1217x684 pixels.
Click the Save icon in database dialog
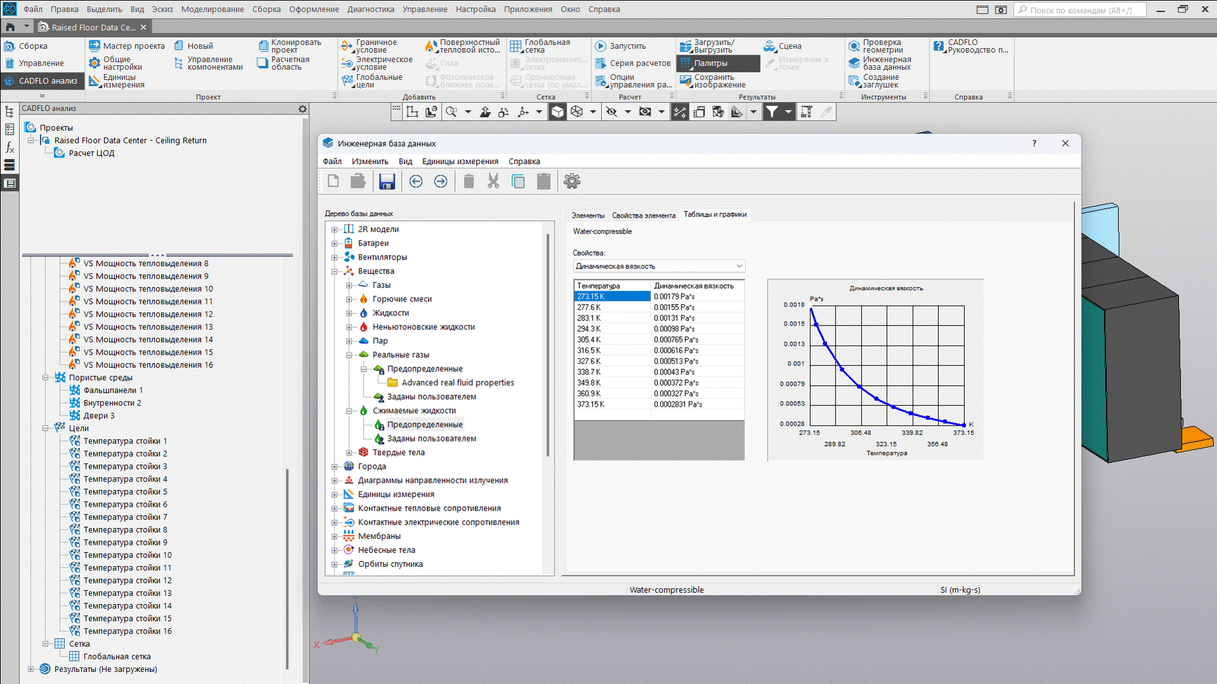point(387,182)
